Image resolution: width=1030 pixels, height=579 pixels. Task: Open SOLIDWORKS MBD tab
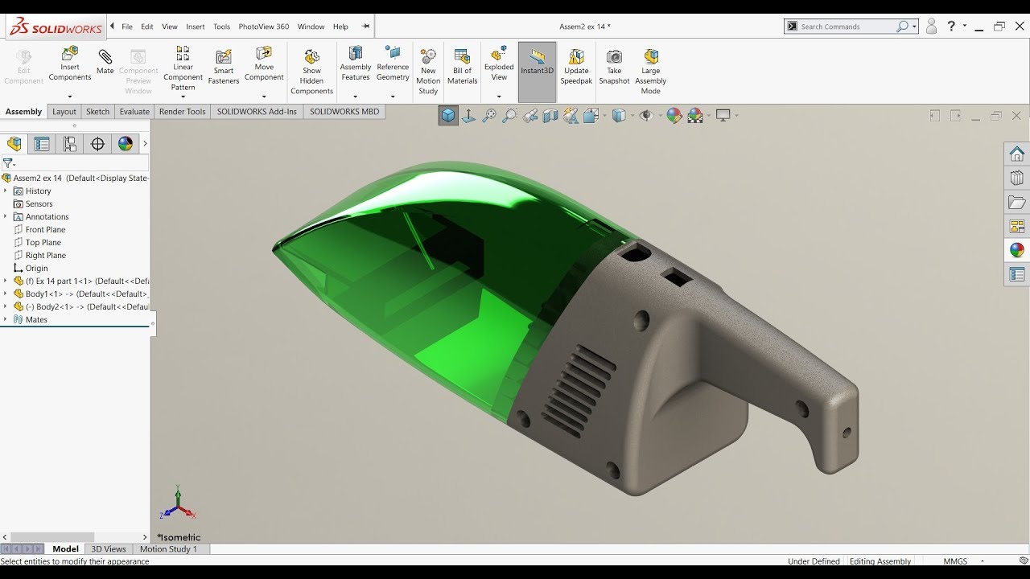coord(344,112)
